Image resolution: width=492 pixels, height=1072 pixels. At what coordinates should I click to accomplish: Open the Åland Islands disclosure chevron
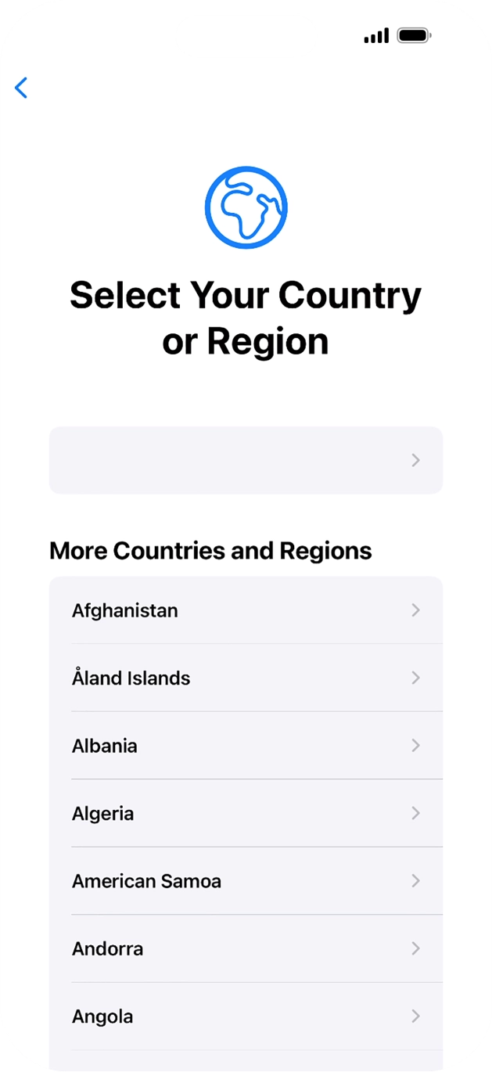pyautogui.click(x=415, y=678)
